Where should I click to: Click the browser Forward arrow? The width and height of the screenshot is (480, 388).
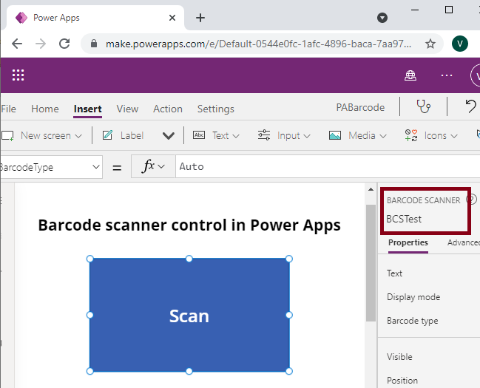click(x=41, y=44)
